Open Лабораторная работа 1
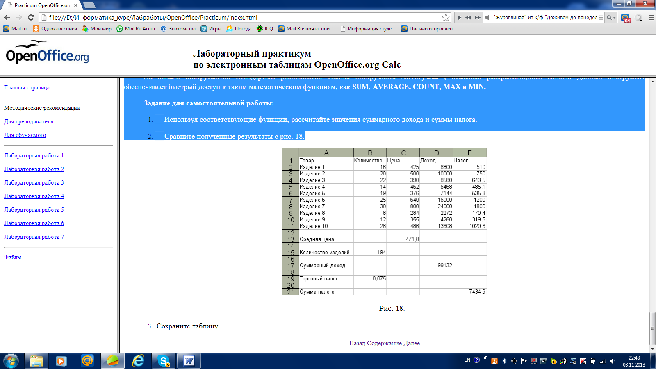Image resolution: width=656 pixels, height=369 pixels. 34,155
